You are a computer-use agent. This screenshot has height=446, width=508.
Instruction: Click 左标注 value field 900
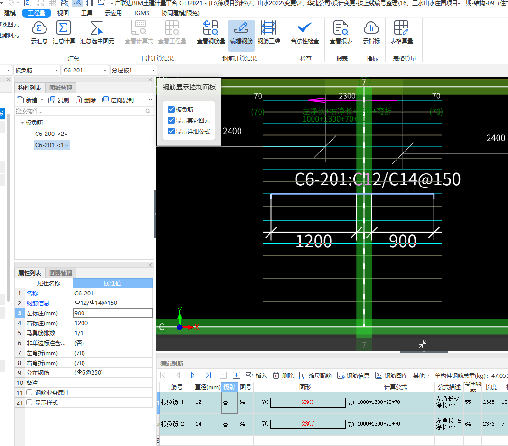[112, 313]
